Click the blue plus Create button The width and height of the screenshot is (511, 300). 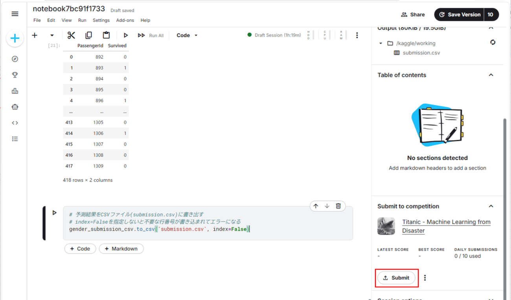pyautogui.click(x=15, y=38)
